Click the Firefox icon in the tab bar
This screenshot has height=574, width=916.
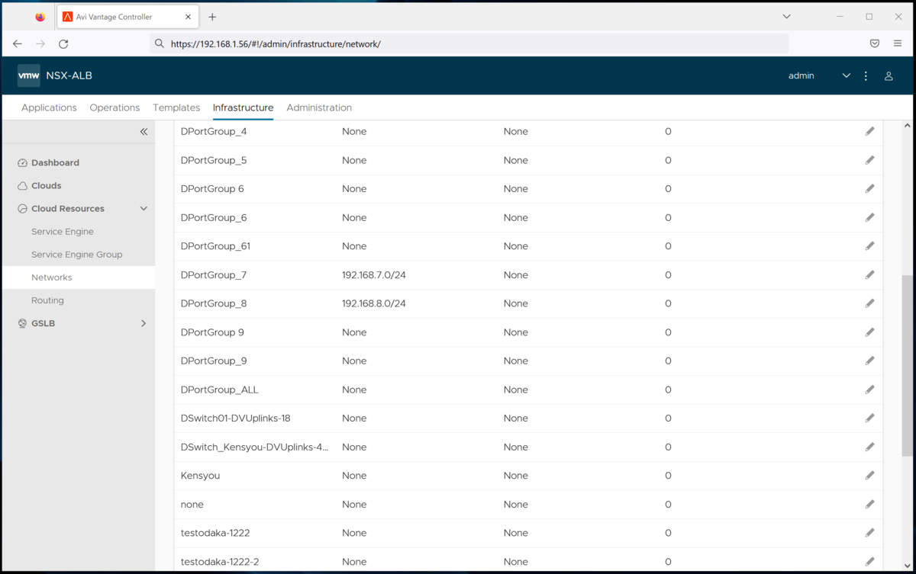point(40,17)
